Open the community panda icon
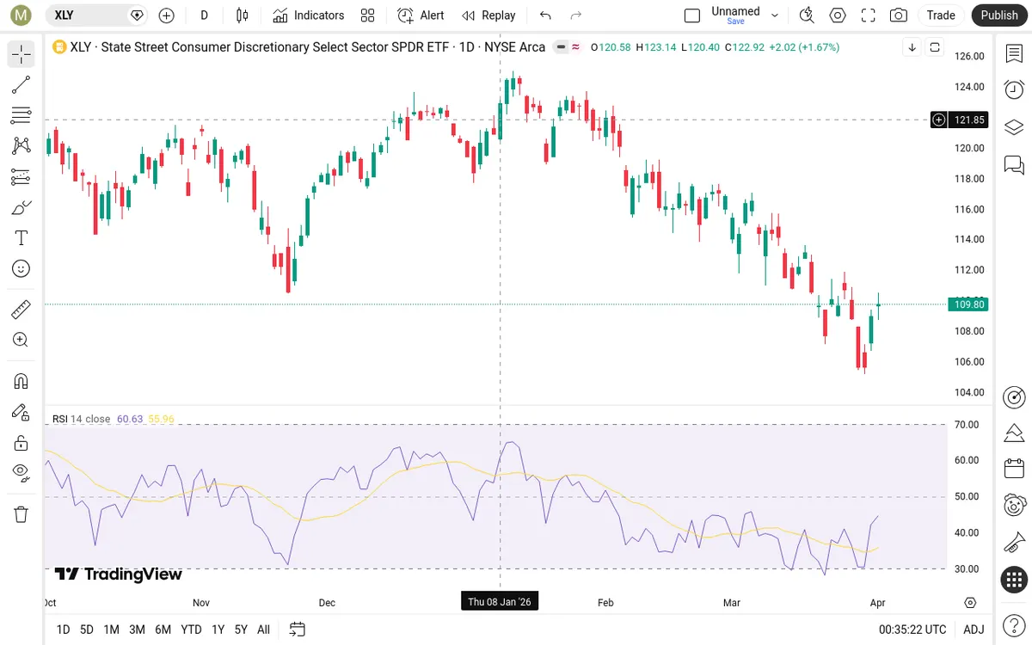The image size is (1032, 645). (1014, 505)
